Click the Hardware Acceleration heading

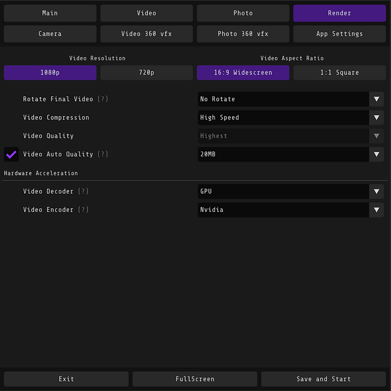point(41,173)
